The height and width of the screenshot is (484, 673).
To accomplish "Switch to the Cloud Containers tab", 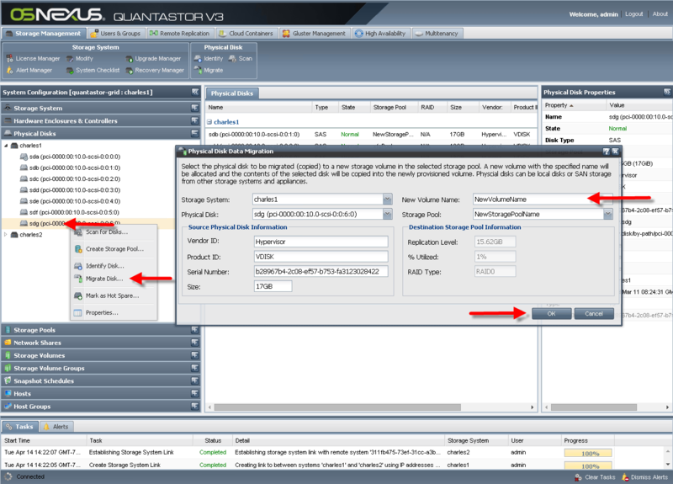I will [x=246, y=34].
